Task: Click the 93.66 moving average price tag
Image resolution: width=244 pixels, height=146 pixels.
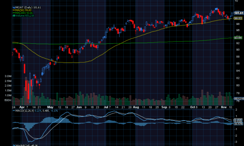Action: coord(238,38)
